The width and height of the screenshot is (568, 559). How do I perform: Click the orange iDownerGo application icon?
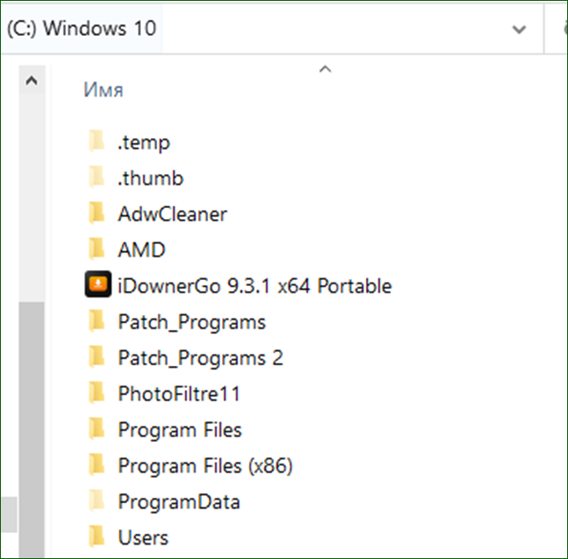(98, 284)
